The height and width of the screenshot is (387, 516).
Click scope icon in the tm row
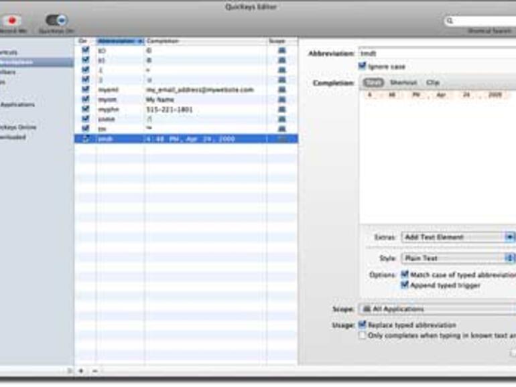281,129
